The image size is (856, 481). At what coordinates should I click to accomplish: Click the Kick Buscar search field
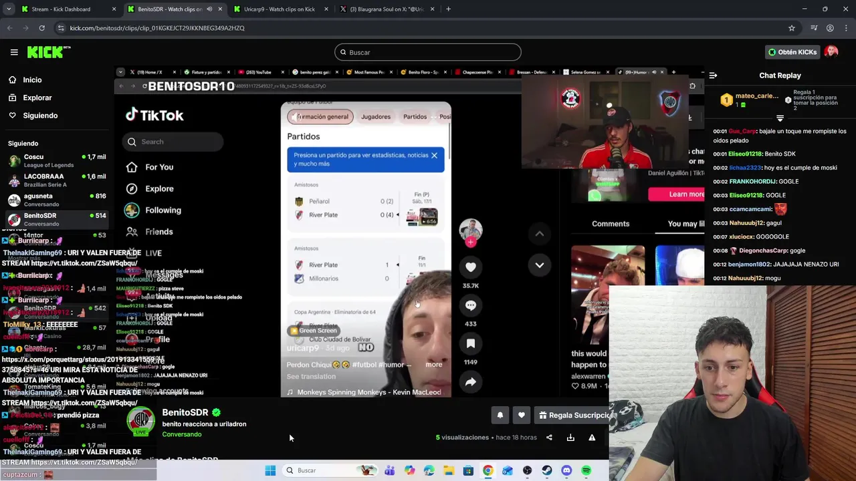tap(428, 52)
